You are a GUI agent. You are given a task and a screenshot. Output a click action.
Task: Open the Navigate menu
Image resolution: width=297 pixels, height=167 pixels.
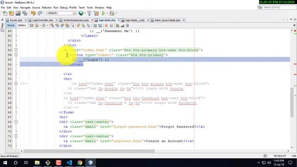[x=26, y=7]
